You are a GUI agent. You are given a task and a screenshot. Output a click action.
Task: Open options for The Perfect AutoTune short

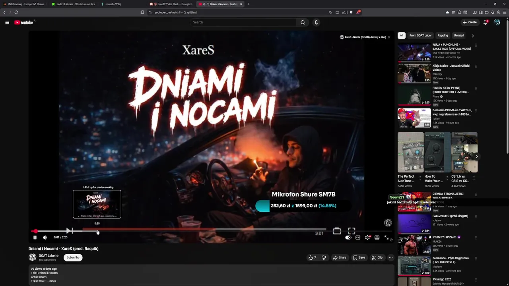coord(420,178)
